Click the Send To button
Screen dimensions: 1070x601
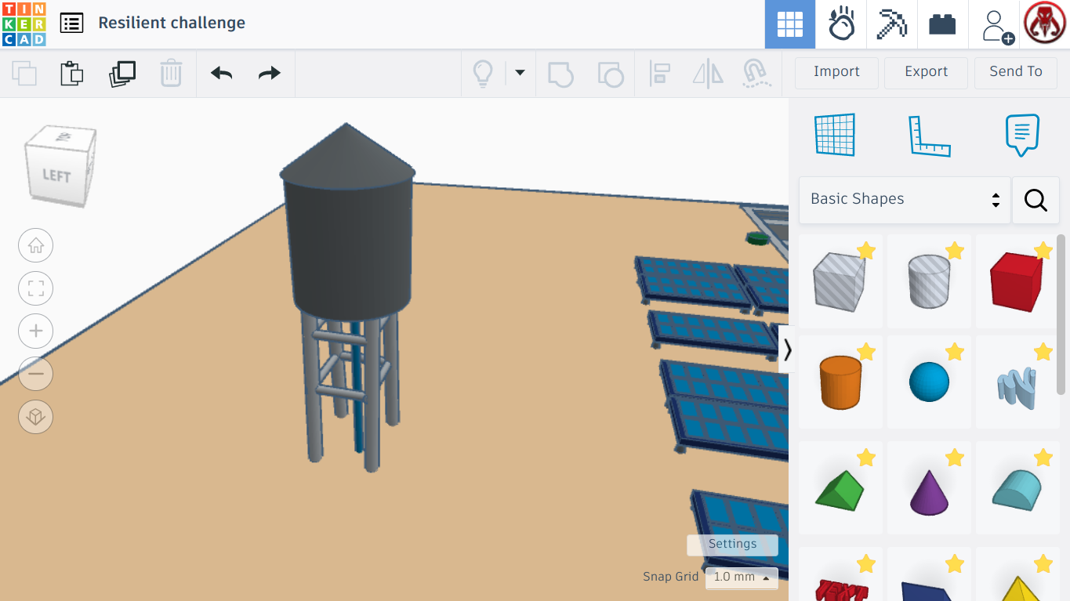1016,72
